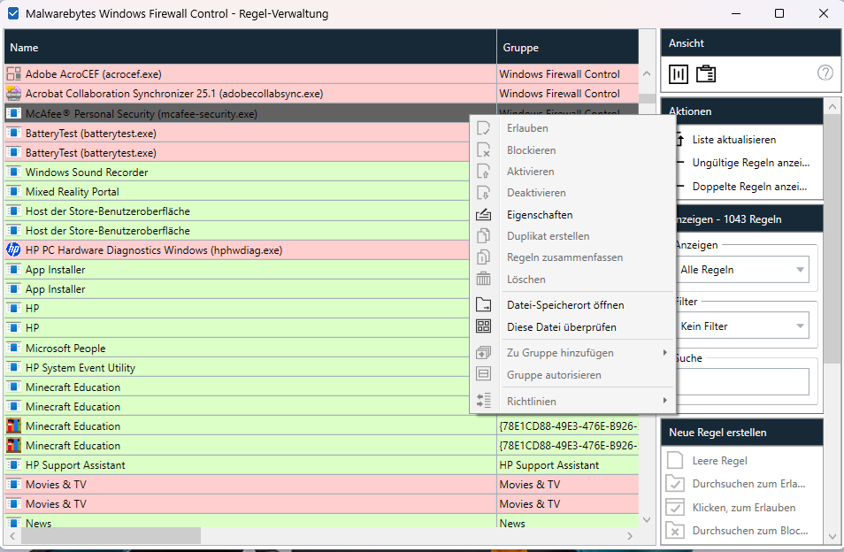Click Liste aktualisieren action
844x552 pixels.
pos(734,140)
